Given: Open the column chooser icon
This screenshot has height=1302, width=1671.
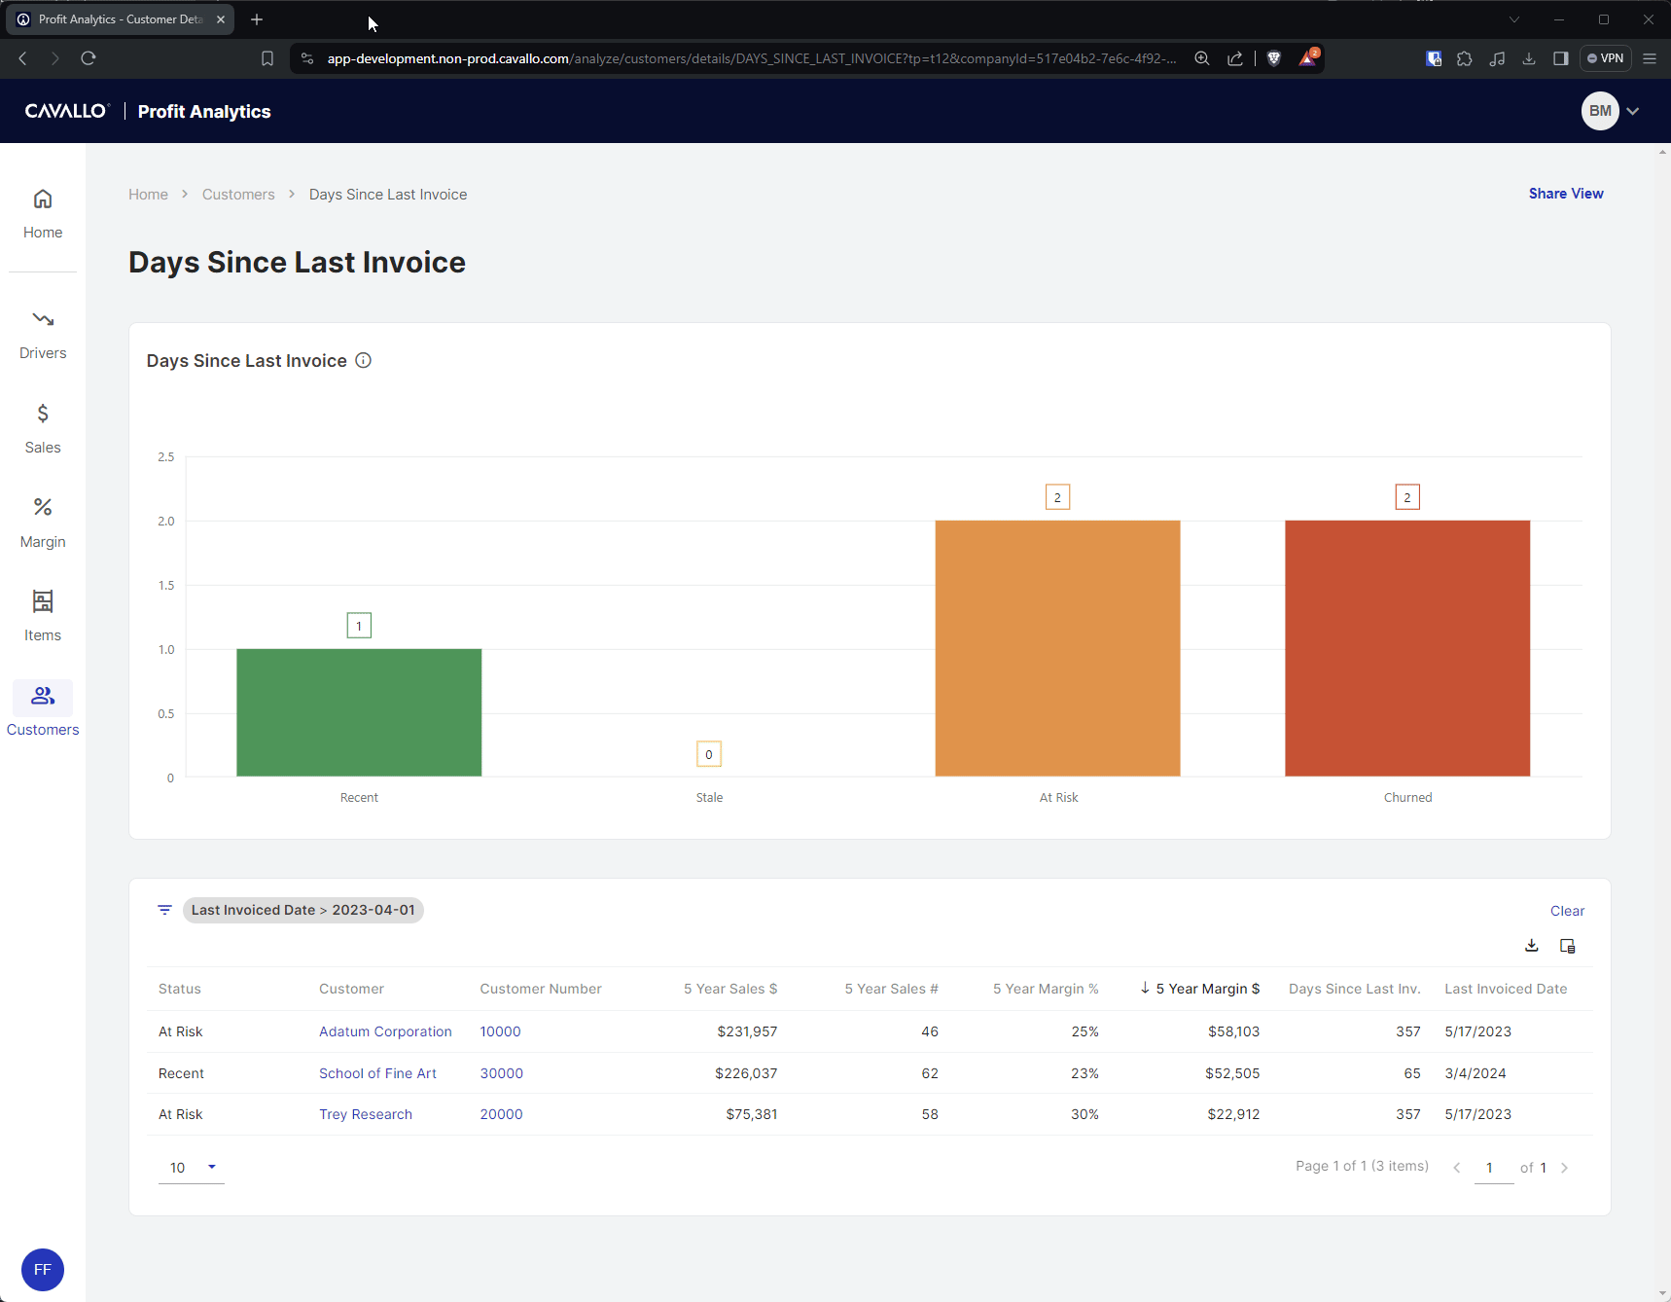Looking at the screenshot, I should [x=1567, y=946].
